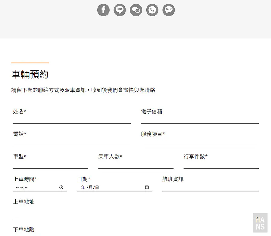Screen dimensions: 271x236
Task: Click the 姓名 name input field
Action: [72, 120]
